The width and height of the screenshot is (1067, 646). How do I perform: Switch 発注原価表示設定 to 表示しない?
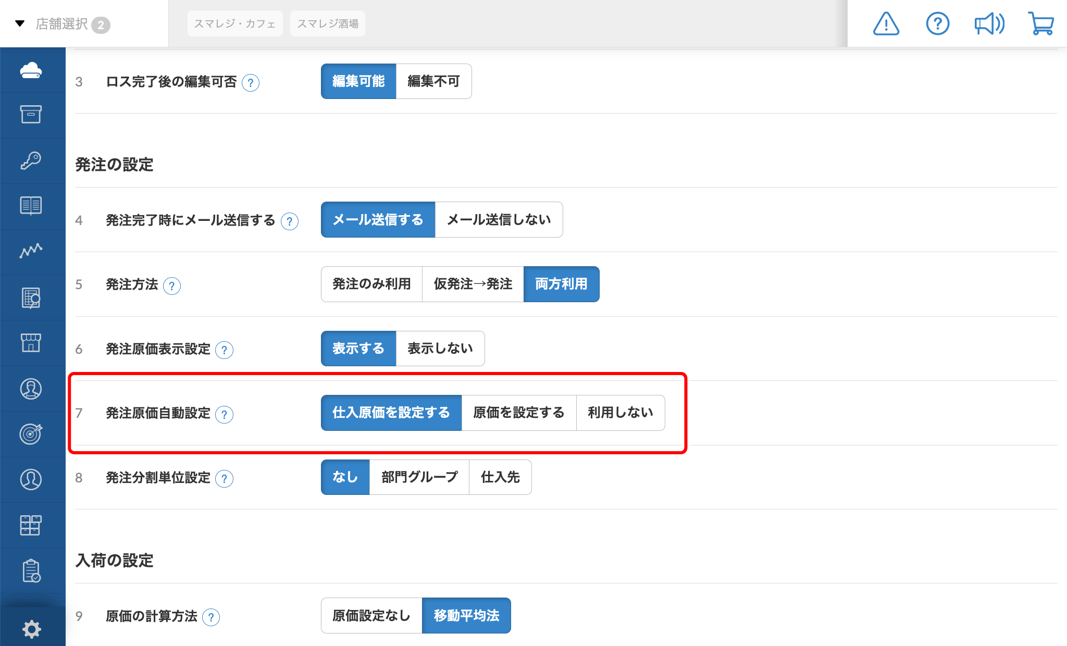pos(440,348)
